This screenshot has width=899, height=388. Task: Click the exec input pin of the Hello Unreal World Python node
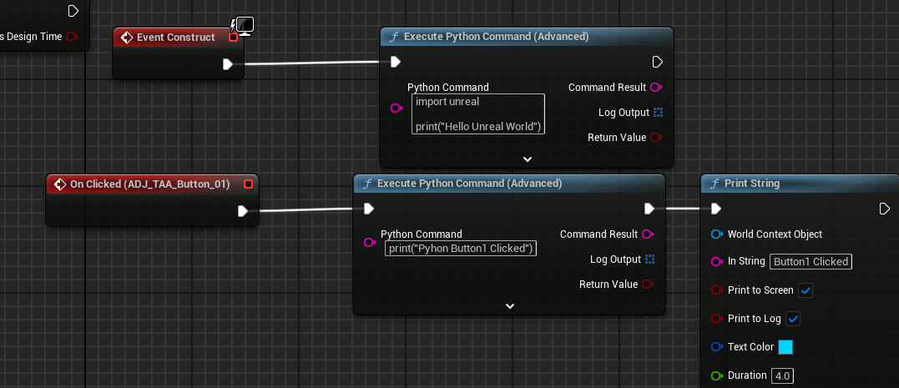[x=395, y=62]
